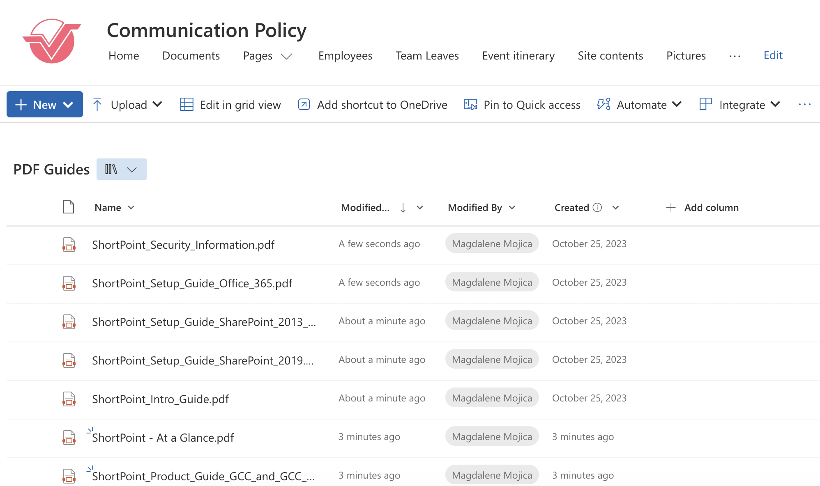Click the Integrate icon
This screenshot has height=486, width=820.
(705, 105)
